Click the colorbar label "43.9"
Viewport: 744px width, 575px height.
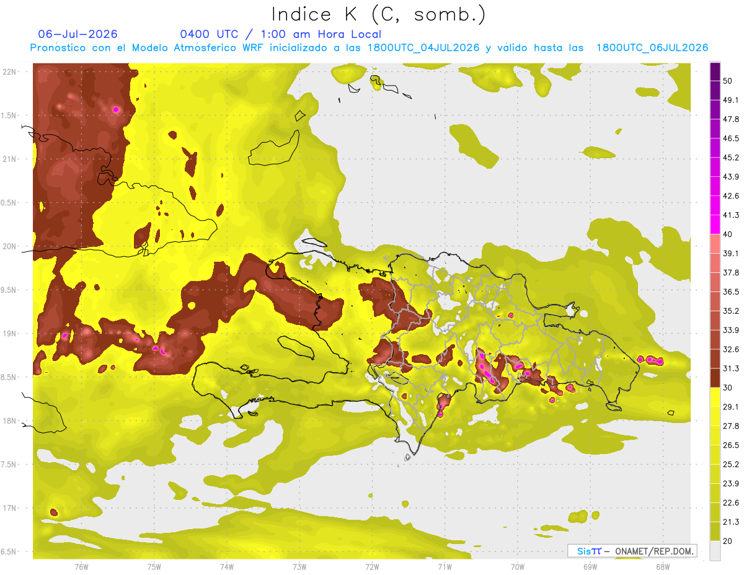(731, 177)
